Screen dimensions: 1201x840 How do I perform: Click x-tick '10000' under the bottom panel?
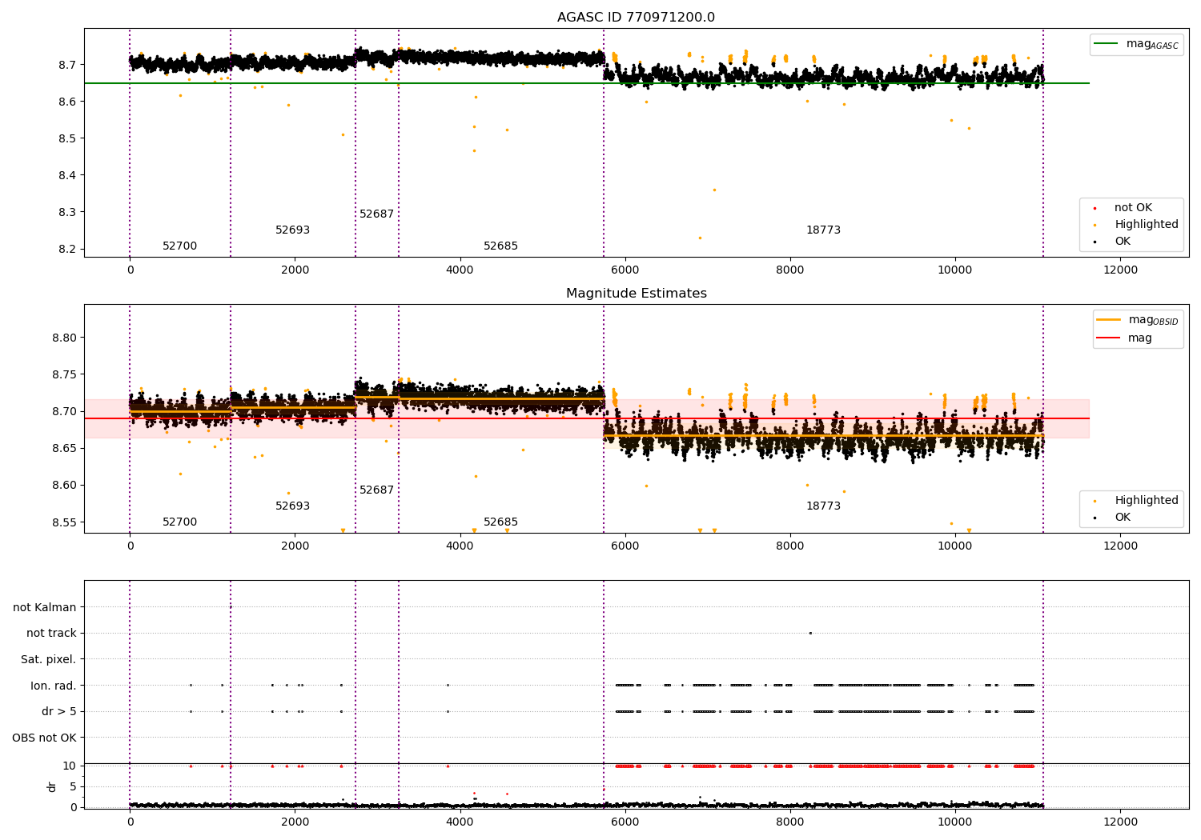(x=954, y=822)
